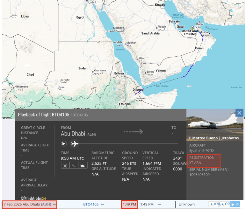Grab the airplane marker on the playback slider

[x=74, y=143]
